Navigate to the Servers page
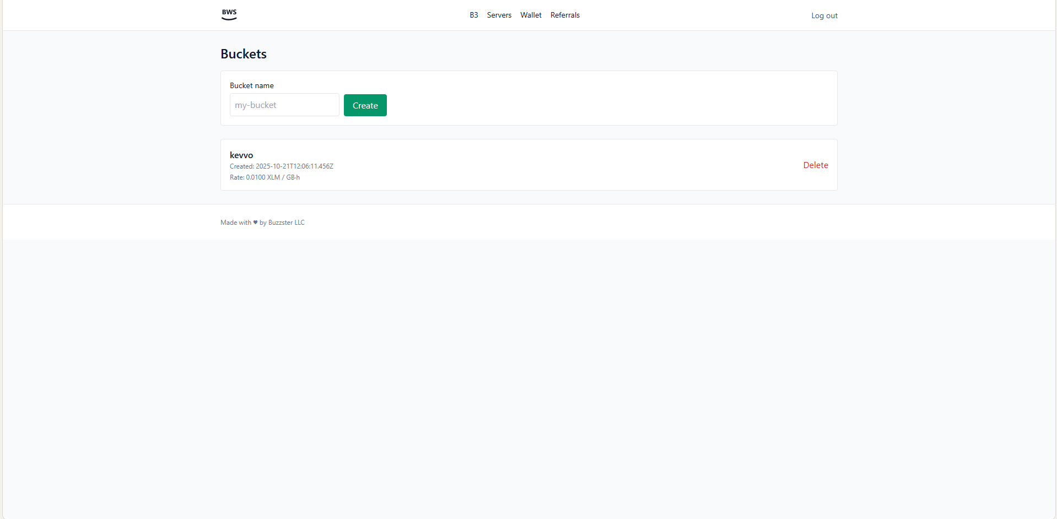 click(499, 15)
